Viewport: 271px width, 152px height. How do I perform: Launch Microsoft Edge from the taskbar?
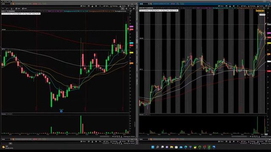click(x=185, y=147)
